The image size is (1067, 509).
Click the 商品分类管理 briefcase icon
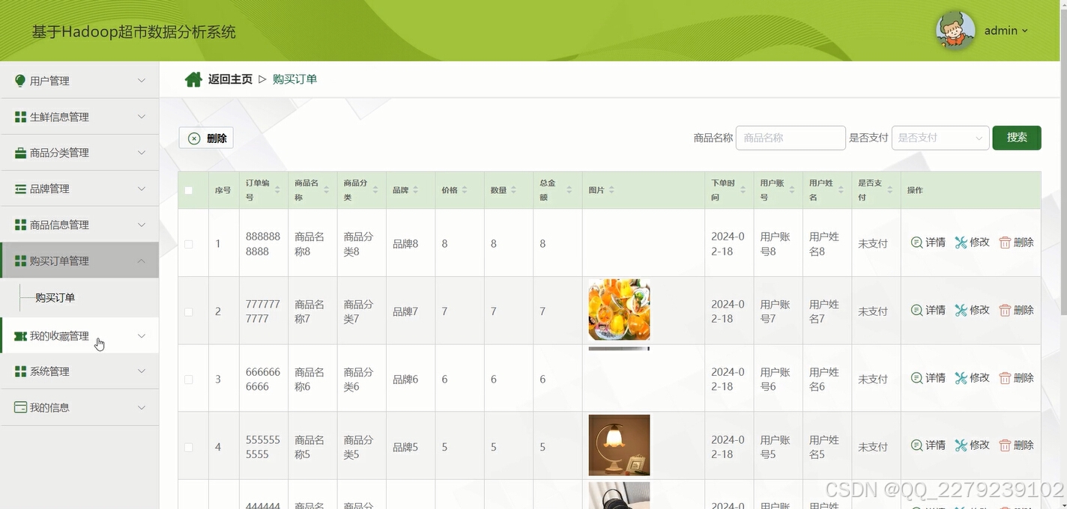[20, 153]
